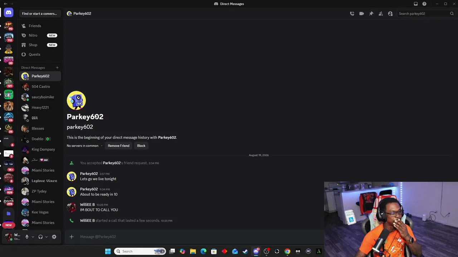The image size is (458, 257).
Task: Go back using the title bar arrow
Action: pyautogui.click(x=5, y=4)
